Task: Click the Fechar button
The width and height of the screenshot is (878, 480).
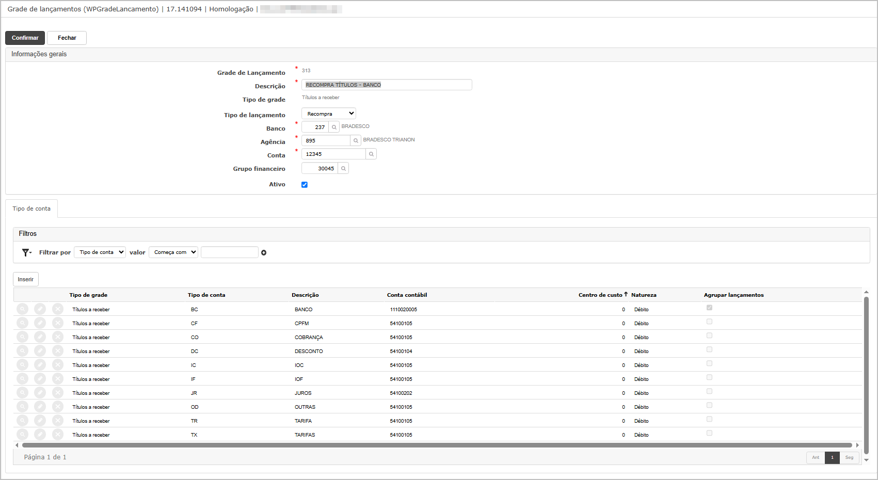Action: tap(67, 38)
